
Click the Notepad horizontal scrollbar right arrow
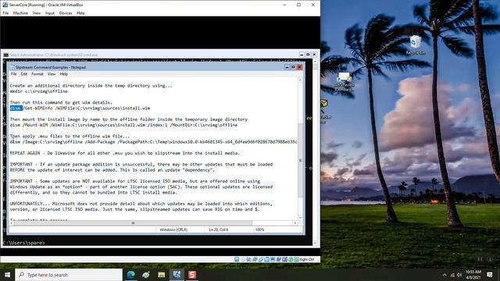pos(295,223)
